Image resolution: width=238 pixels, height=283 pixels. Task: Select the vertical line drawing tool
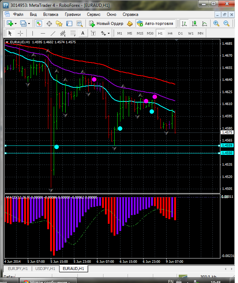click(x=32, y=33)
